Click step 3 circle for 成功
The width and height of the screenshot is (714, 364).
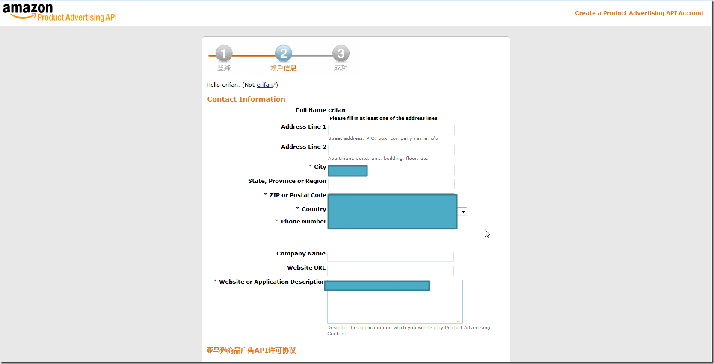pos(341,54)
